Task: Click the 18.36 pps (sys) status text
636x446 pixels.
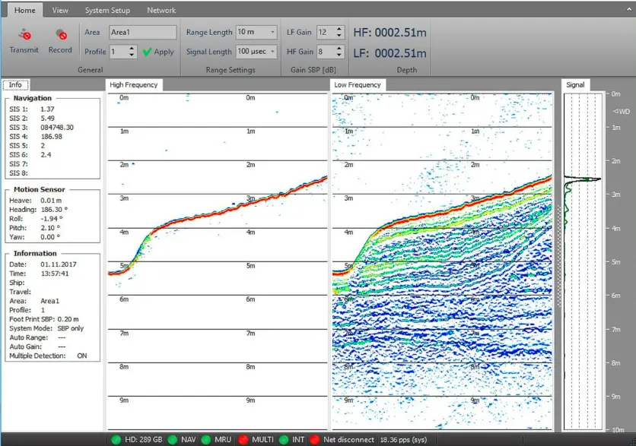Action: tap(403, 440)
